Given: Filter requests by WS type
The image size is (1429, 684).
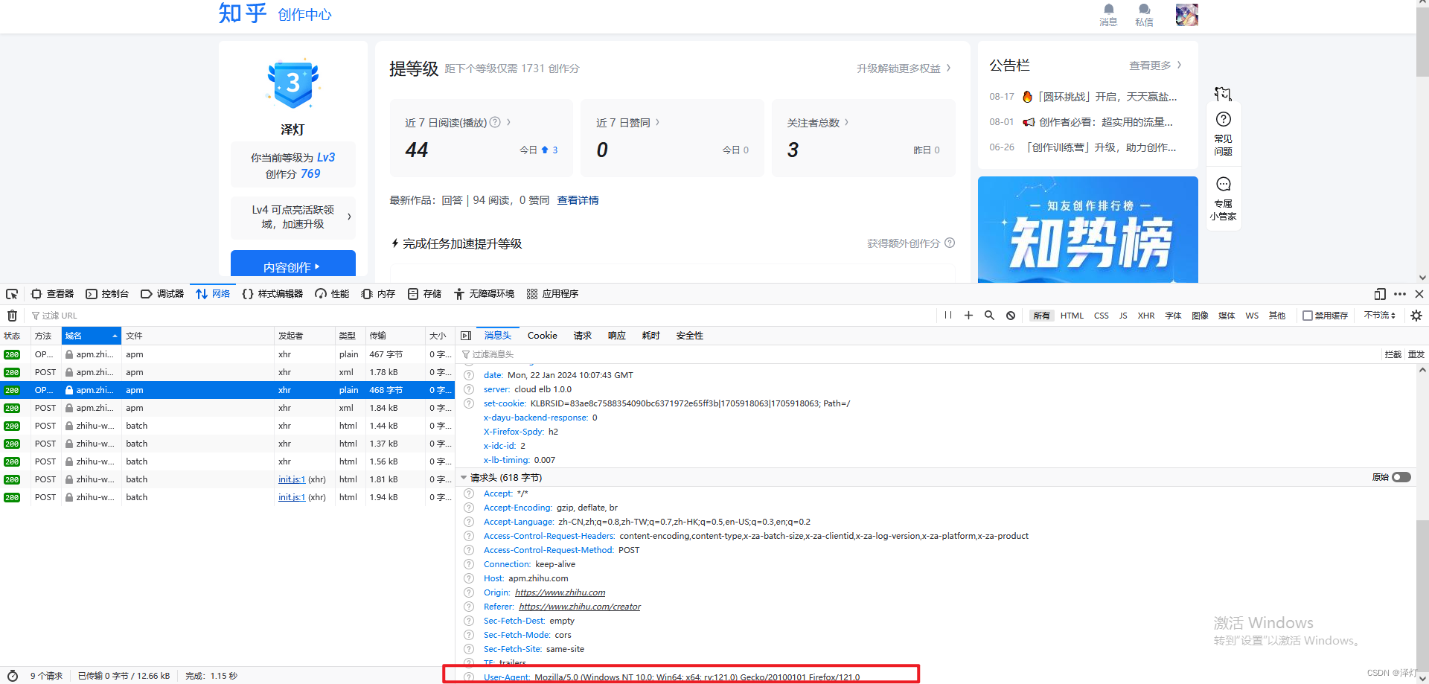Looking at the screenshot, I should [1252, 316].
